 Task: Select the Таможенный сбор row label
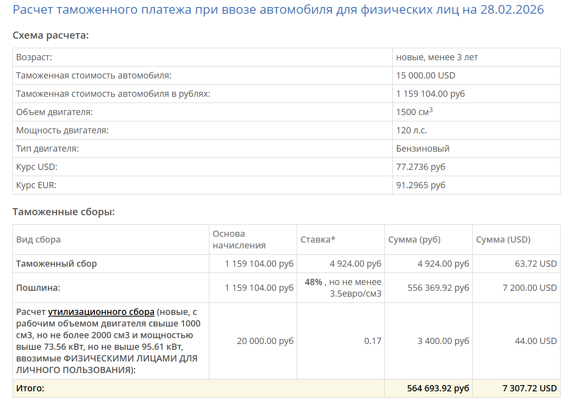tap(57, 264)
